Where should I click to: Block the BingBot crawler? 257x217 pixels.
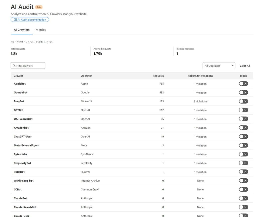tap(243, 101)
